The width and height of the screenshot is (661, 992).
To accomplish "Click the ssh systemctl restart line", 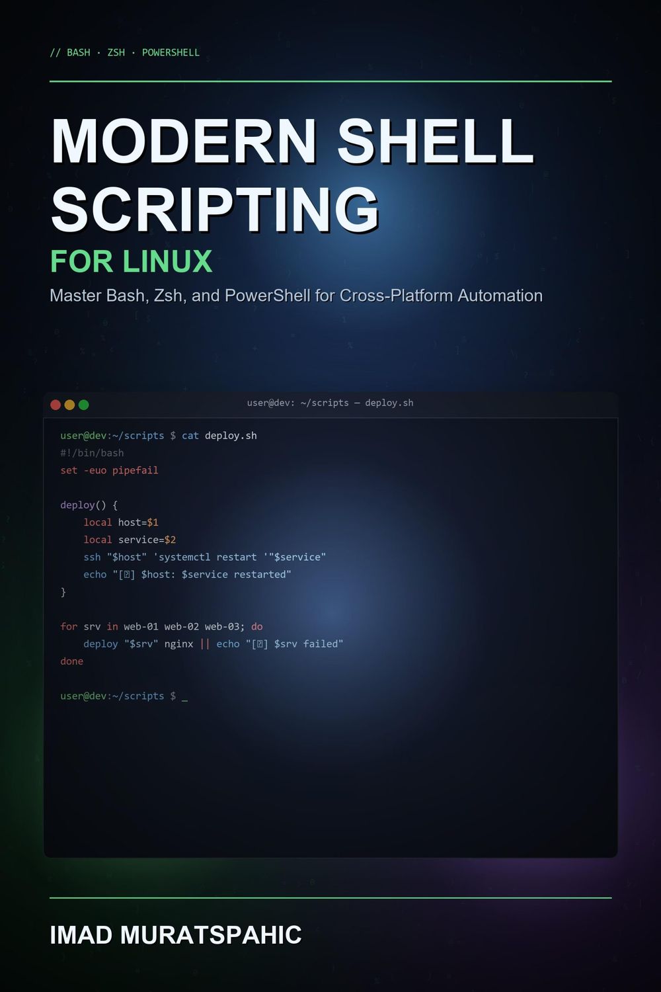I will [x=205, y=557].
